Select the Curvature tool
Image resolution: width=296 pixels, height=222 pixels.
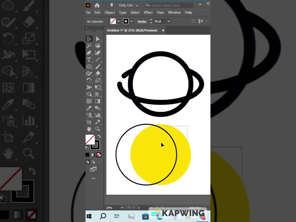[98, 53]
